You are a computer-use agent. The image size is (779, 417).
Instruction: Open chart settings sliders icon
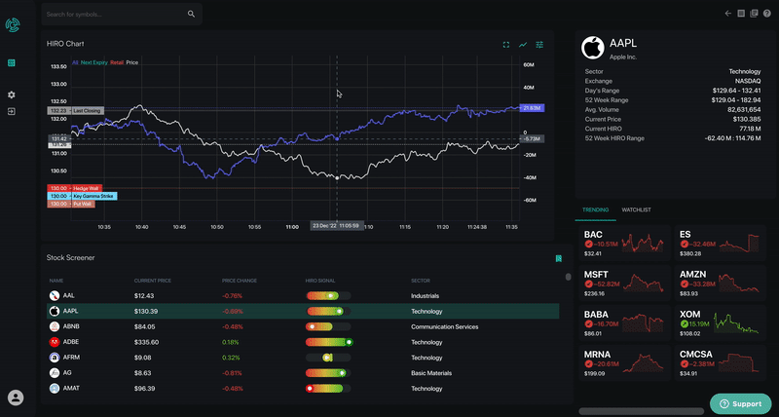[x=539, y=45]
